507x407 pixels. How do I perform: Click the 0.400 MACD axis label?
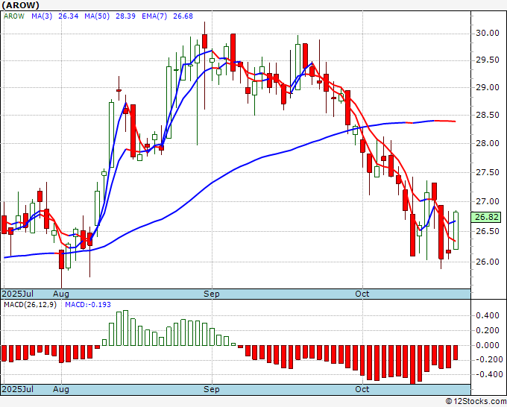(488, 315)
